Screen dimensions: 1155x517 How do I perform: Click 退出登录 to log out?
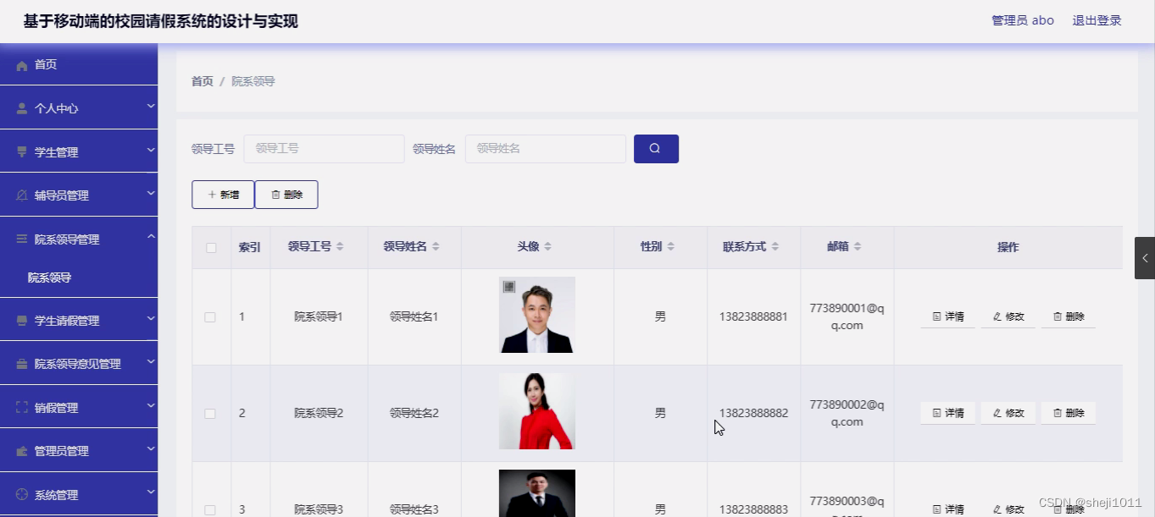(1097, 19)
